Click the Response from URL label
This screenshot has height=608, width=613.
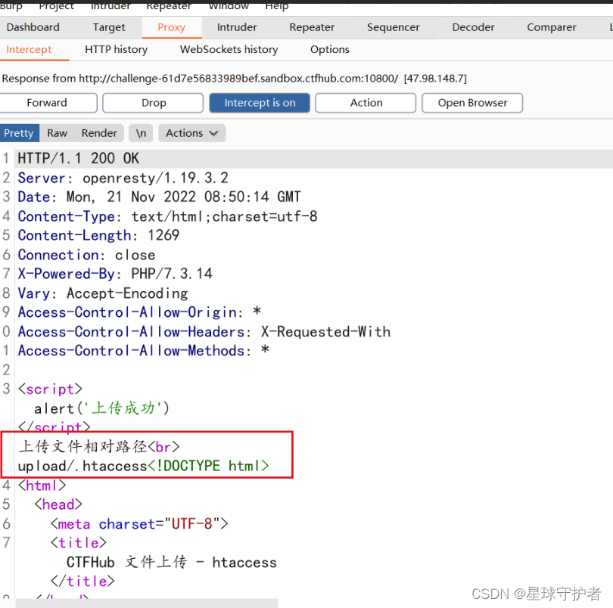pyautogui.click(x=234, y=79)
